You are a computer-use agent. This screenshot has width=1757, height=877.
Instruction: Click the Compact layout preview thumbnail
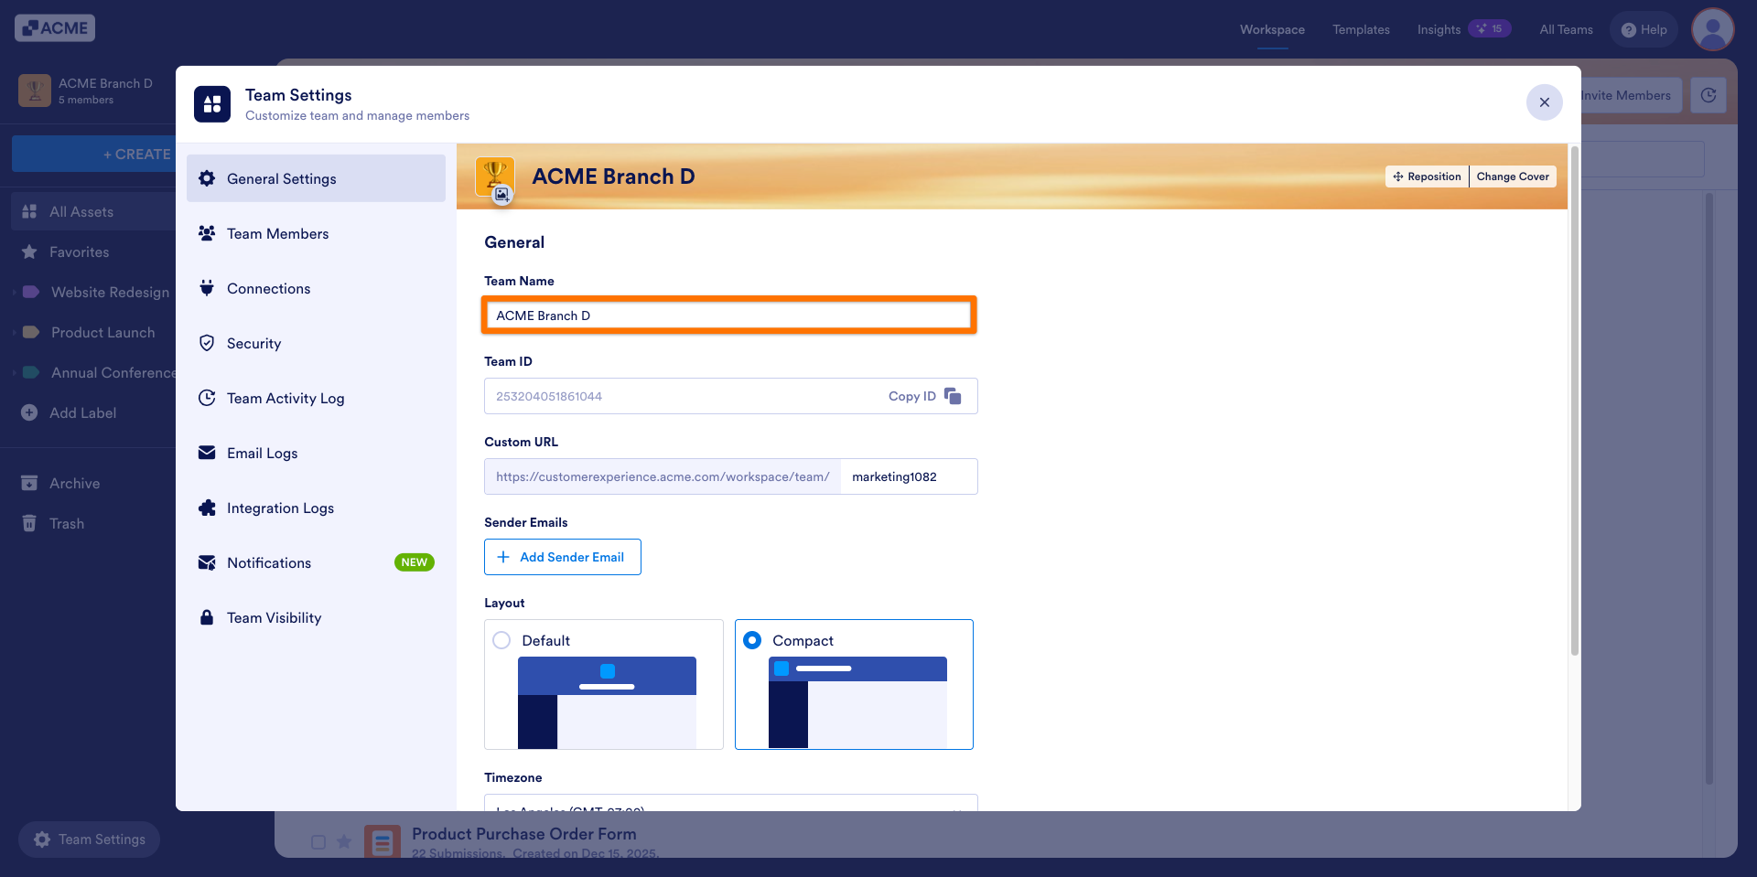pos(857,702)
